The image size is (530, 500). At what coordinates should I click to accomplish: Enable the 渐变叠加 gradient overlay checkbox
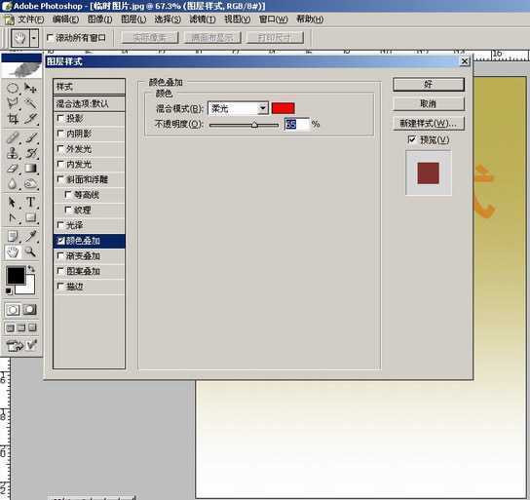coord(60,255)
